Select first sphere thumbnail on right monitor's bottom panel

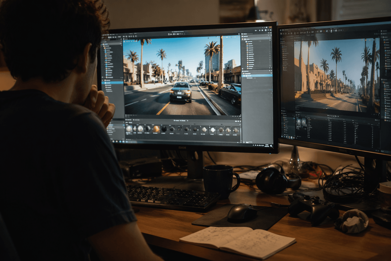point(299,122)
